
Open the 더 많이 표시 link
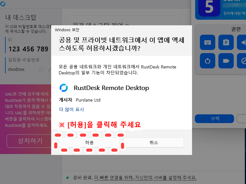[x=72, y=109]
